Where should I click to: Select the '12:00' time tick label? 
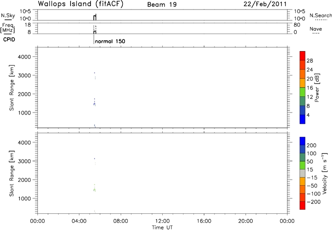pos(162,221)
